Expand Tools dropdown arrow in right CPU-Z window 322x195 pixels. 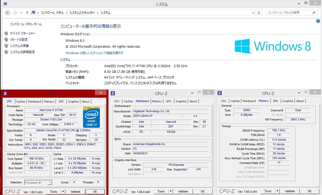277,191
